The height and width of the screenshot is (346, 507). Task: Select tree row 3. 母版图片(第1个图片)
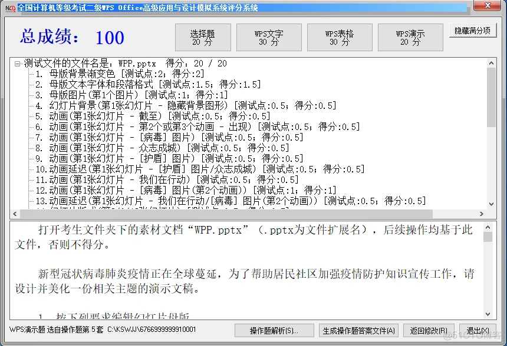(x=131, y=95)
